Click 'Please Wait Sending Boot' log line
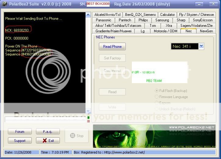Image resolution: width=221 pixels, height=159 pixels. pyautogui.click(x=34, y=19)
